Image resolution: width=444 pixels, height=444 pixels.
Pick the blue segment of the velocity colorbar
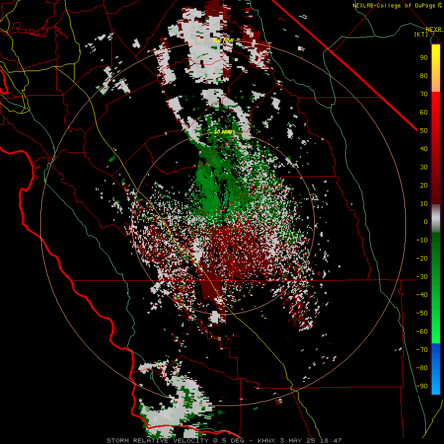[436, 369]
